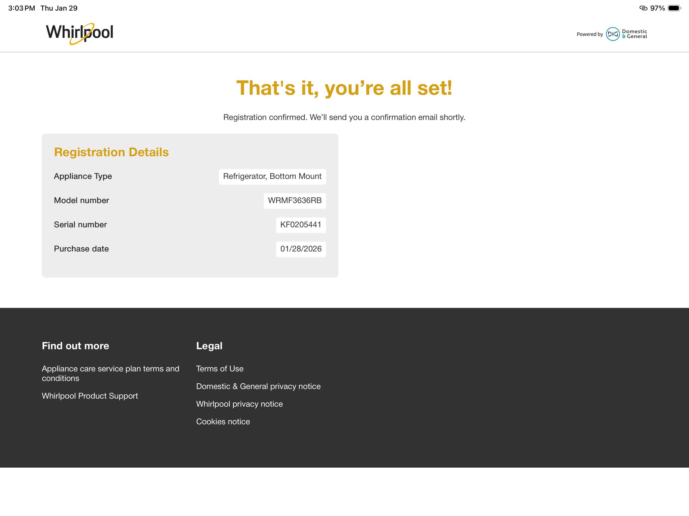
Task: Click the "Purchase date" label
Action: 81,249
